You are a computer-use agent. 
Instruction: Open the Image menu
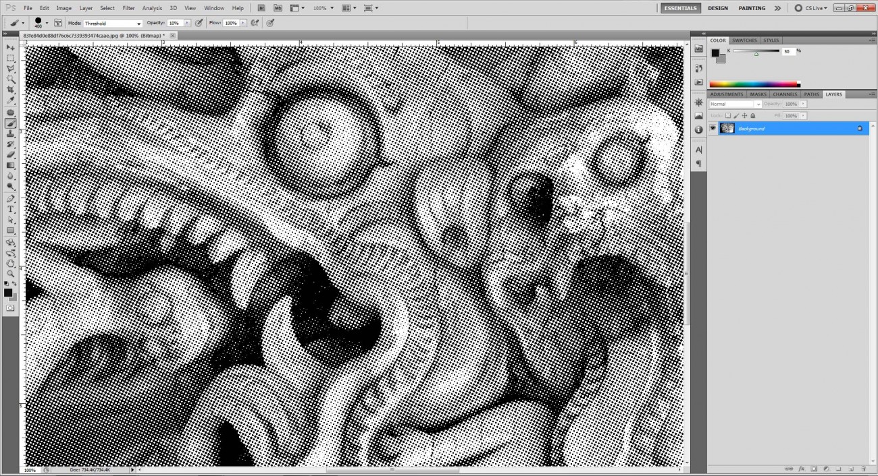(64, 8)
